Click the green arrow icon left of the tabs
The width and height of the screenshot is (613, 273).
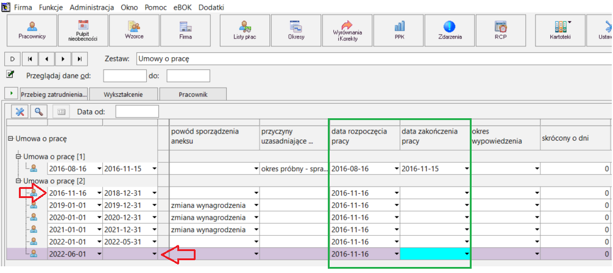pyautogui.click(x=12, y=94)
